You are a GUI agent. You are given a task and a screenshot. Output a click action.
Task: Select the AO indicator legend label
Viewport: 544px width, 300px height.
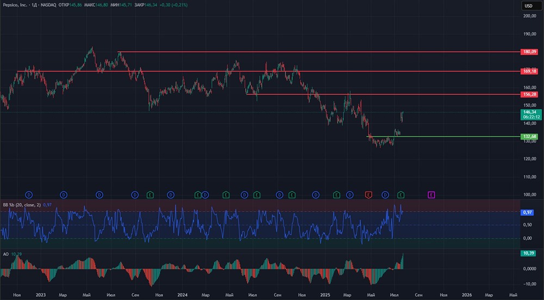coord(5,255)
